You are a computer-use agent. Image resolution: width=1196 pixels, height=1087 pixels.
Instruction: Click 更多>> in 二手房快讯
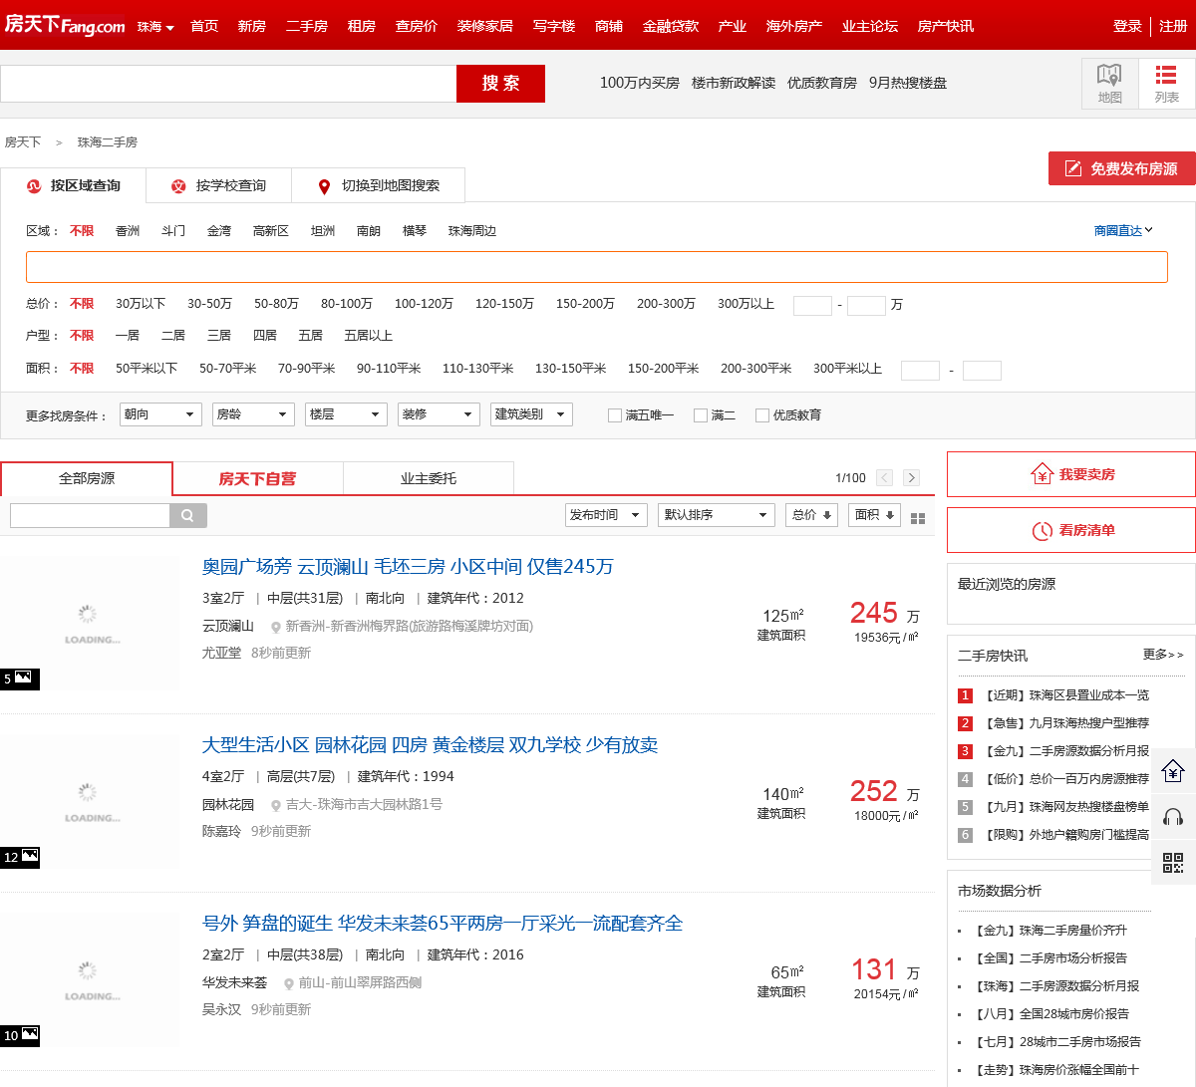(1163, 655)
